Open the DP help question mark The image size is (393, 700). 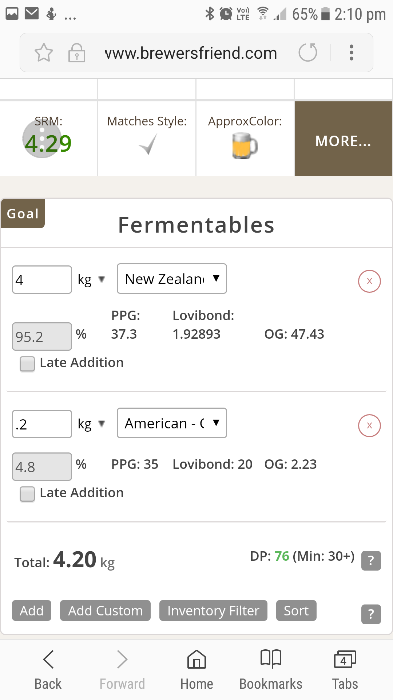[371, 560]
